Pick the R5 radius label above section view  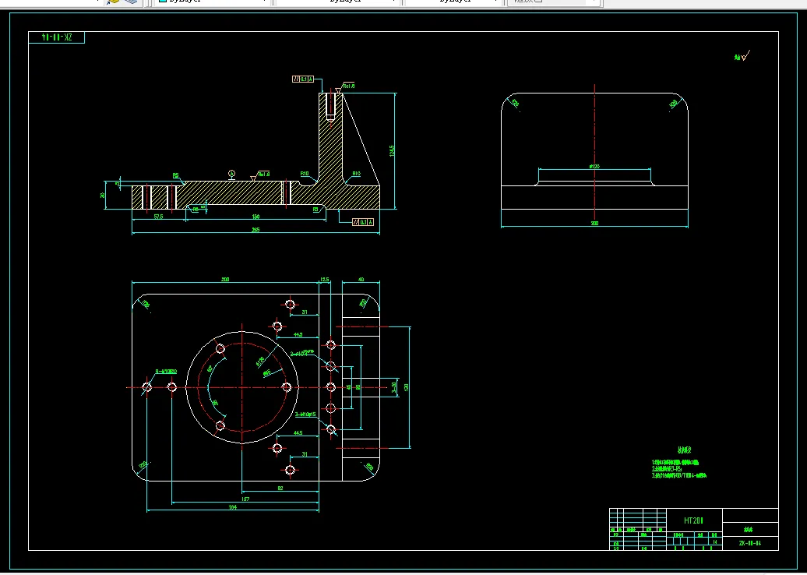point(175,176)
